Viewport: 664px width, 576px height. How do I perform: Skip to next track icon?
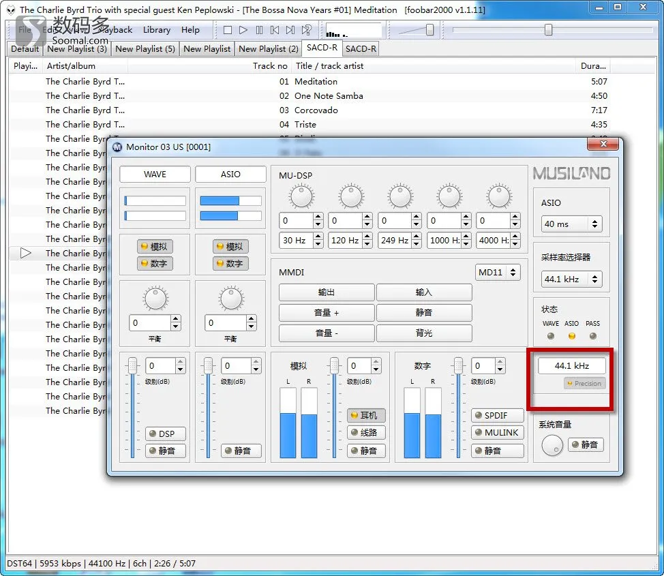pos(290,30)
